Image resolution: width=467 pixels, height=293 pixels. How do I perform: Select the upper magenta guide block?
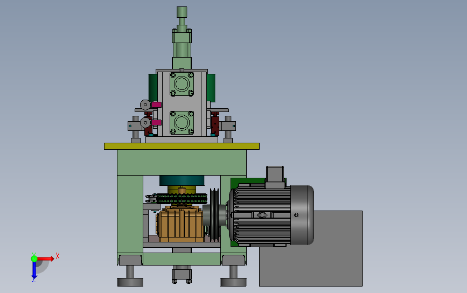156,105
